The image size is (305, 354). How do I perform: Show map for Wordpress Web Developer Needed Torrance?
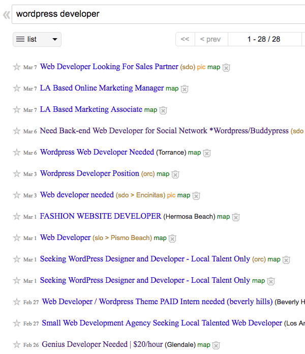tap(195, 153)
